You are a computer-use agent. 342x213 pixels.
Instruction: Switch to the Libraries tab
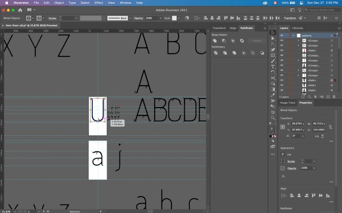tap(298, 28)
